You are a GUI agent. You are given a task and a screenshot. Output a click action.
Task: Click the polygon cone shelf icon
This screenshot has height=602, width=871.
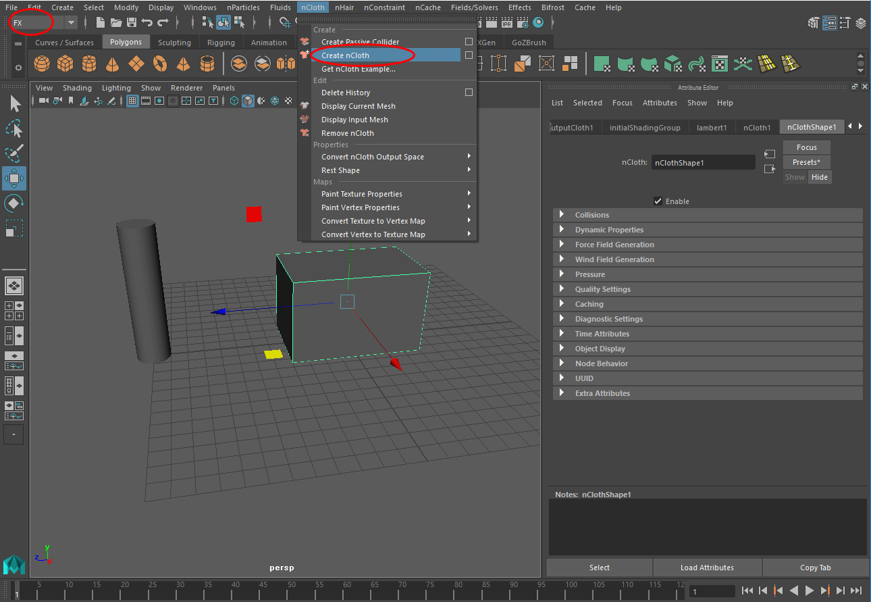pyautogui.click(x=113, y=64)
